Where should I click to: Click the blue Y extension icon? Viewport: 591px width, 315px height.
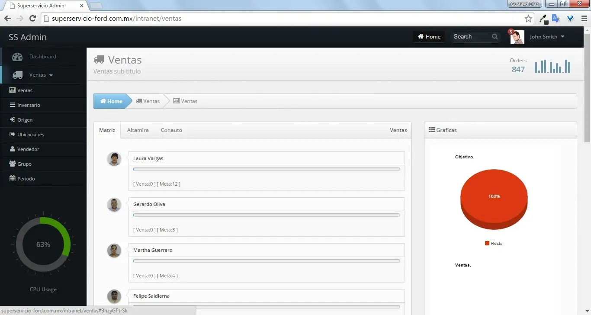tap(570, 19)
